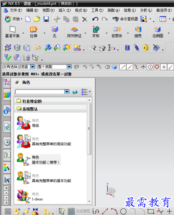Image resolution: width=174 pixels, height=215 pixels.
Task: Select the 具有完整菜单的高级功能 role
Action: click(x=44, y=141)
